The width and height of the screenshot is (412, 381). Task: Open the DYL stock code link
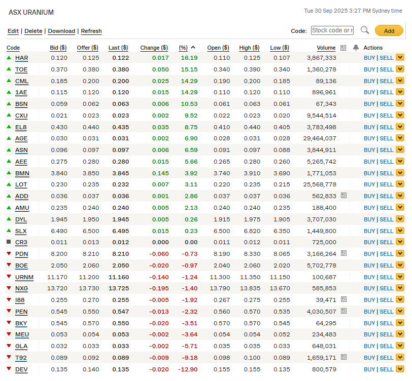[21, 219]
